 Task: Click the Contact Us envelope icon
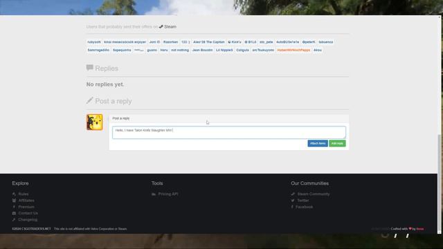[14, 213]
